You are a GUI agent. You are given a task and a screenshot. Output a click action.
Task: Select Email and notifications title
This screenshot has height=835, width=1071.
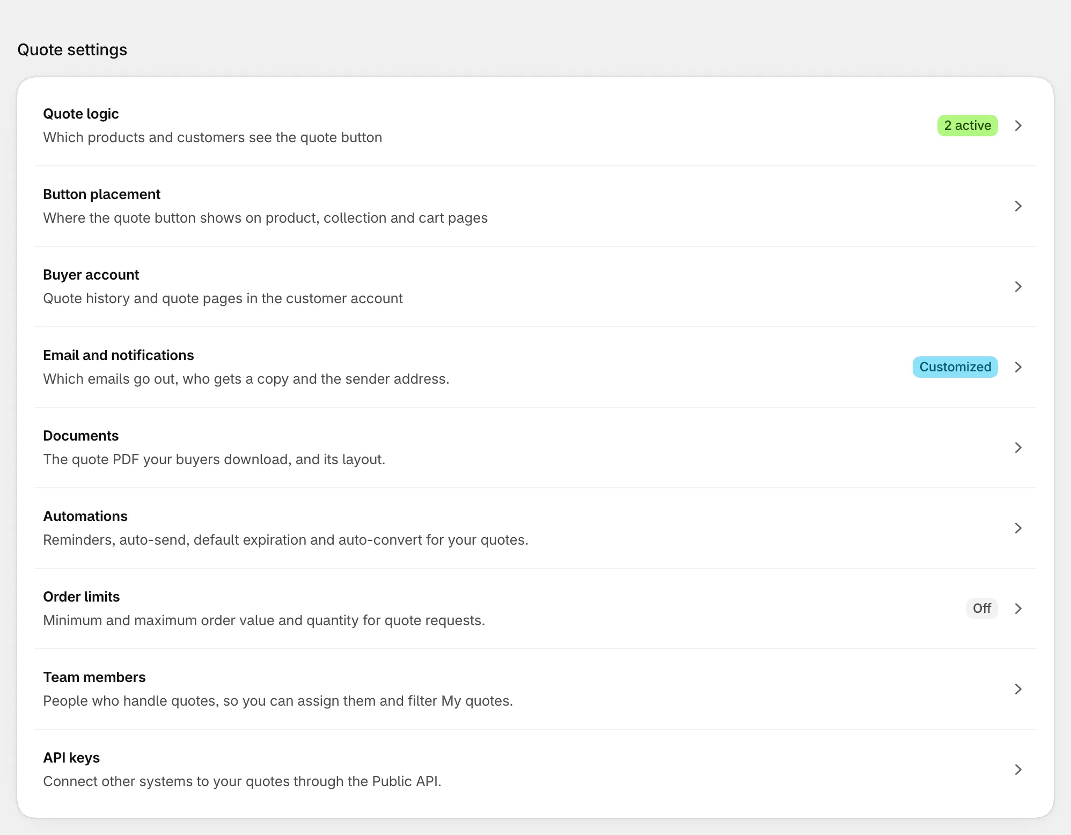(118, 355)
